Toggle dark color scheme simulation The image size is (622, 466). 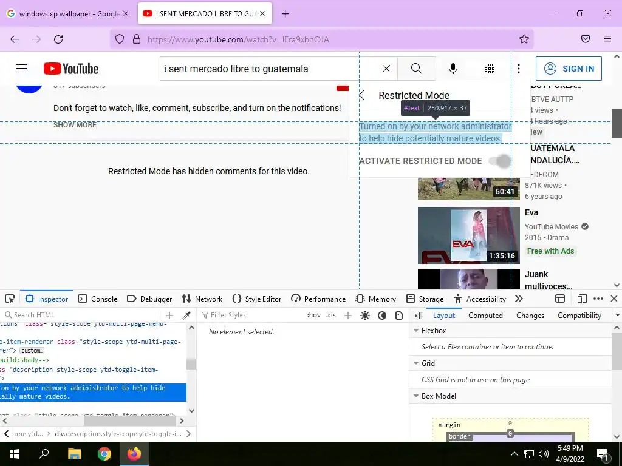pyautogui.click(x=382, y=316)
